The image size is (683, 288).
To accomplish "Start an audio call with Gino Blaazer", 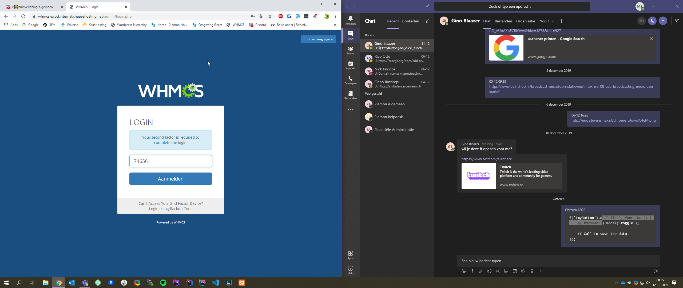I will pyautogui.click(x=652, y=21).
